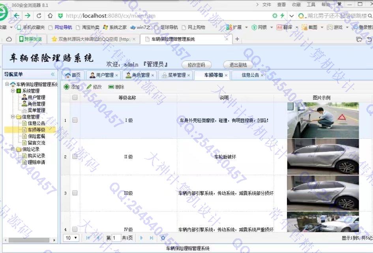Viewport: 373px width, 253px height.
Task: Open the browser home page icon
Action: pos(50,16)
